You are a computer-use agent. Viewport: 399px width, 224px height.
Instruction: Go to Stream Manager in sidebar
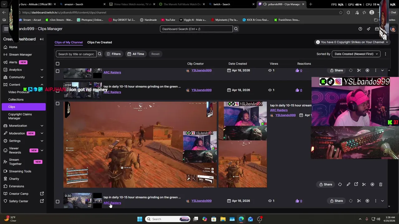(21, 54)
